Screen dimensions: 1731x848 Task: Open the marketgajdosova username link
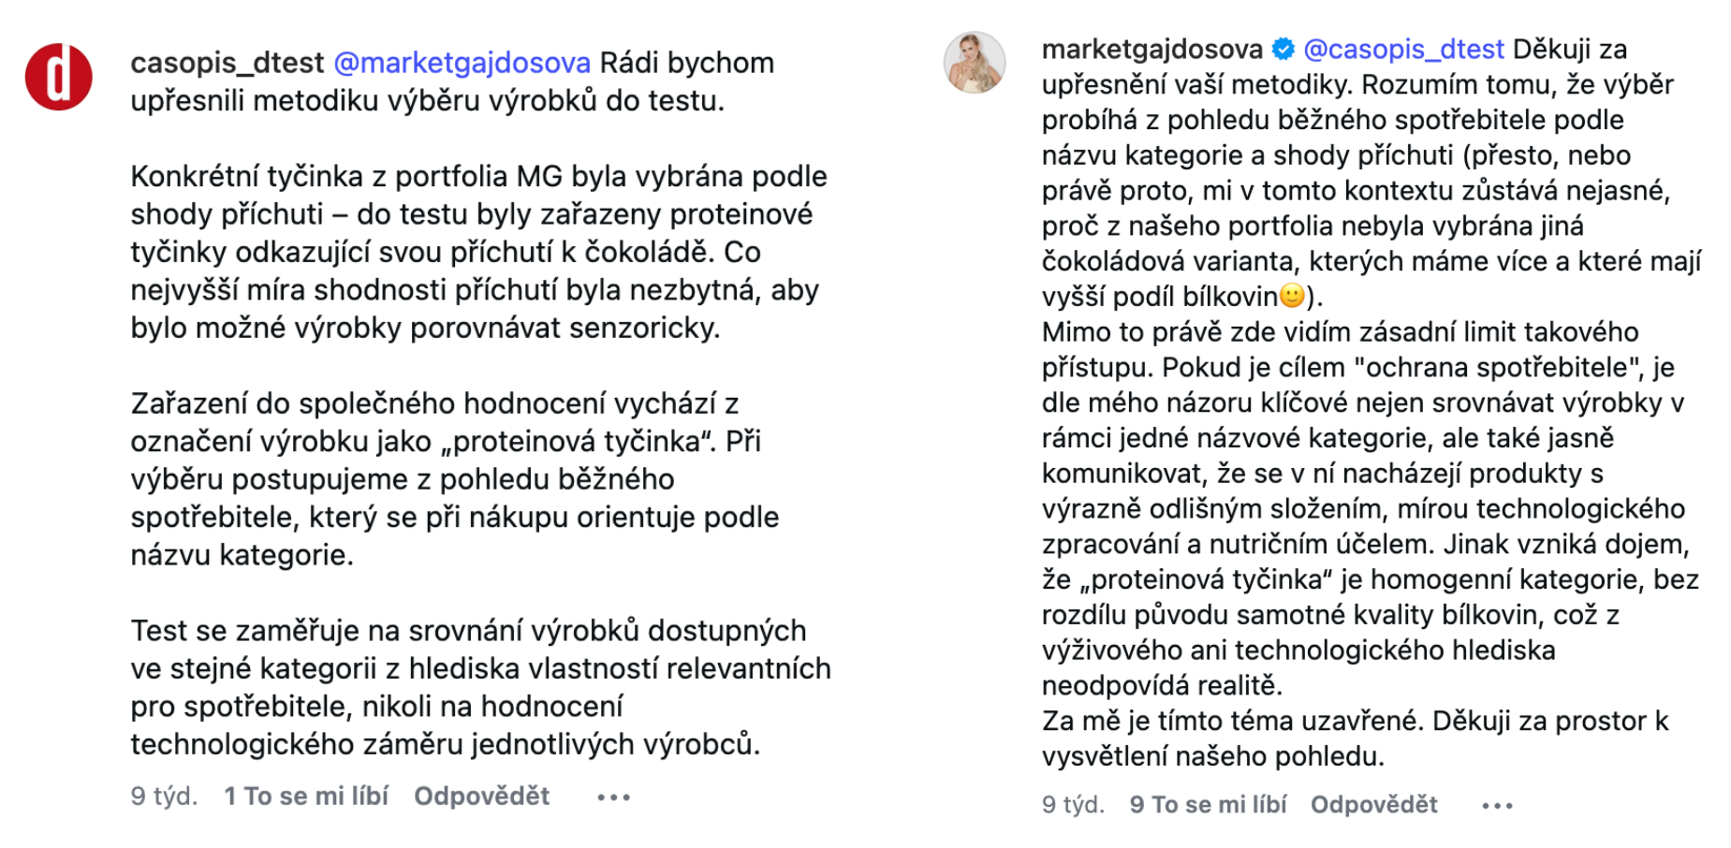click(x=1152, y=49)
